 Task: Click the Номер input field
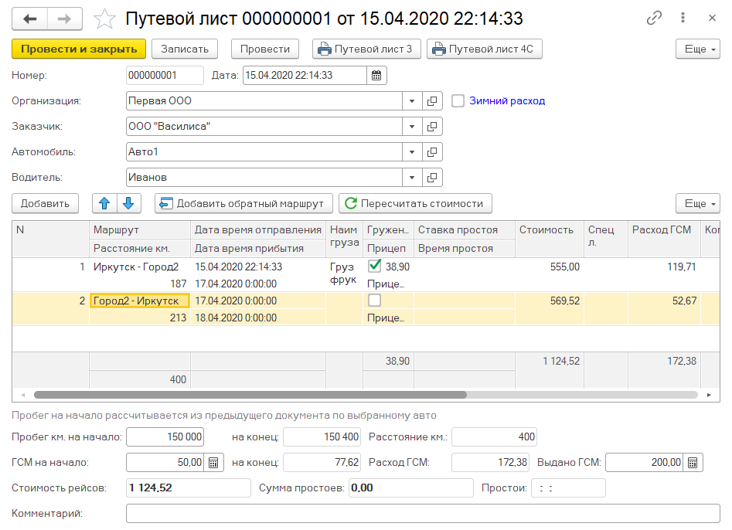(165, 75)
